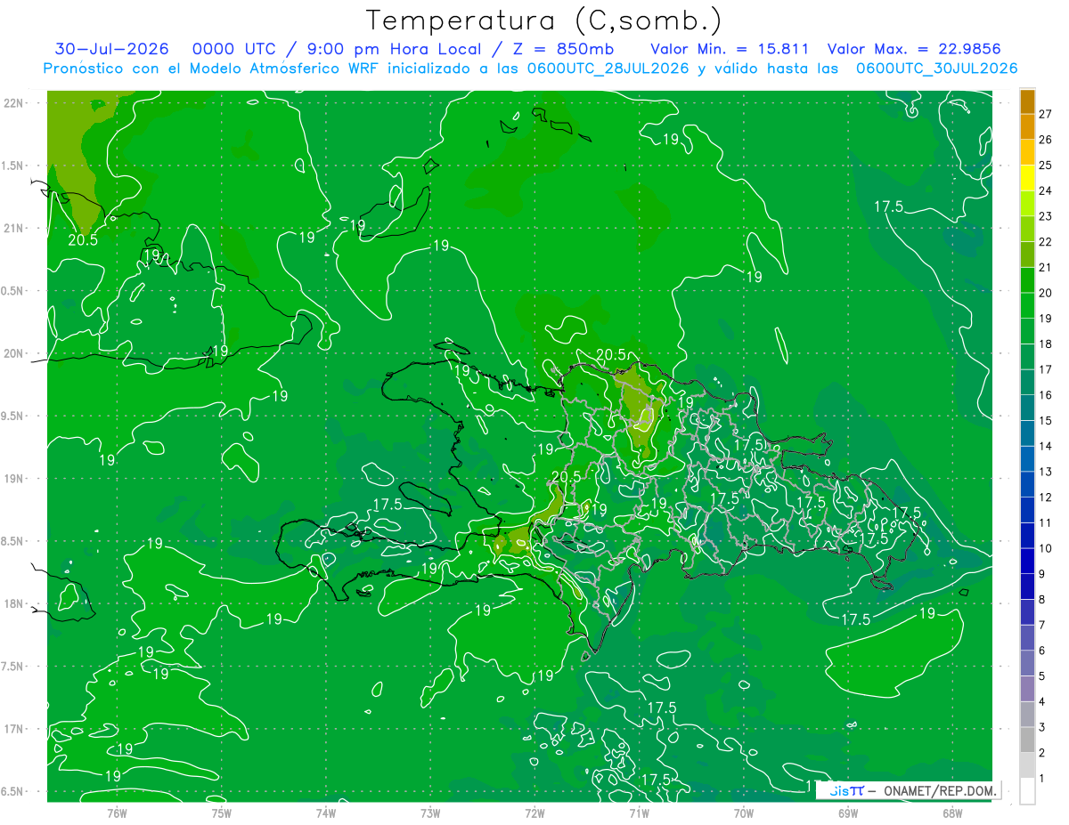Screen dimensions: 1069x825
Task: Click the title "Temperatura (C,somb.)"
Action: tap(543, 20)
